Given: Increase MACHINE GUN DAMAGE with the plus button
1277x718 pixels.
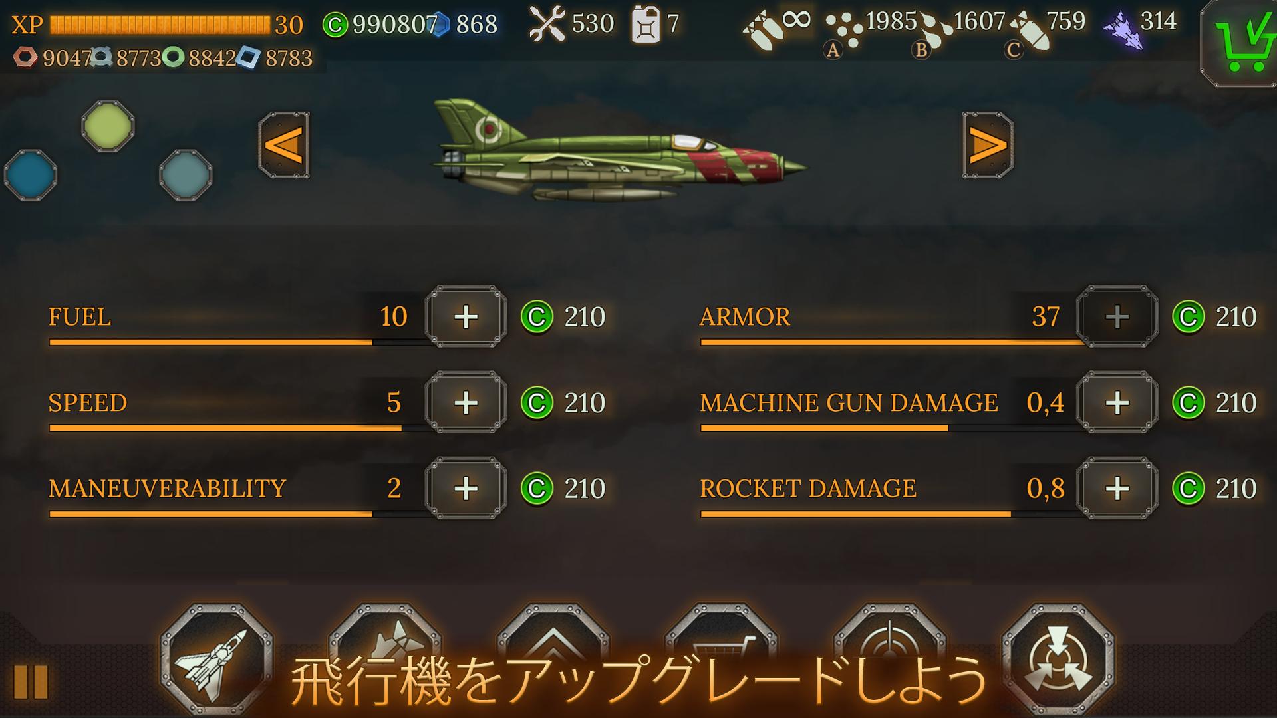Looking at the screenshot, I should click(1117, 402).
